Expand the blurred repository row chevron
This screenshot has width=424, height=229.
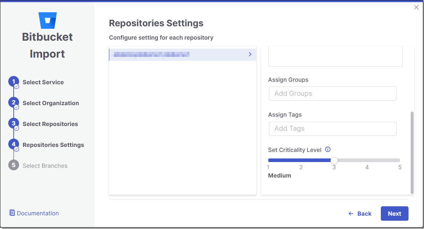pos(250,54)
